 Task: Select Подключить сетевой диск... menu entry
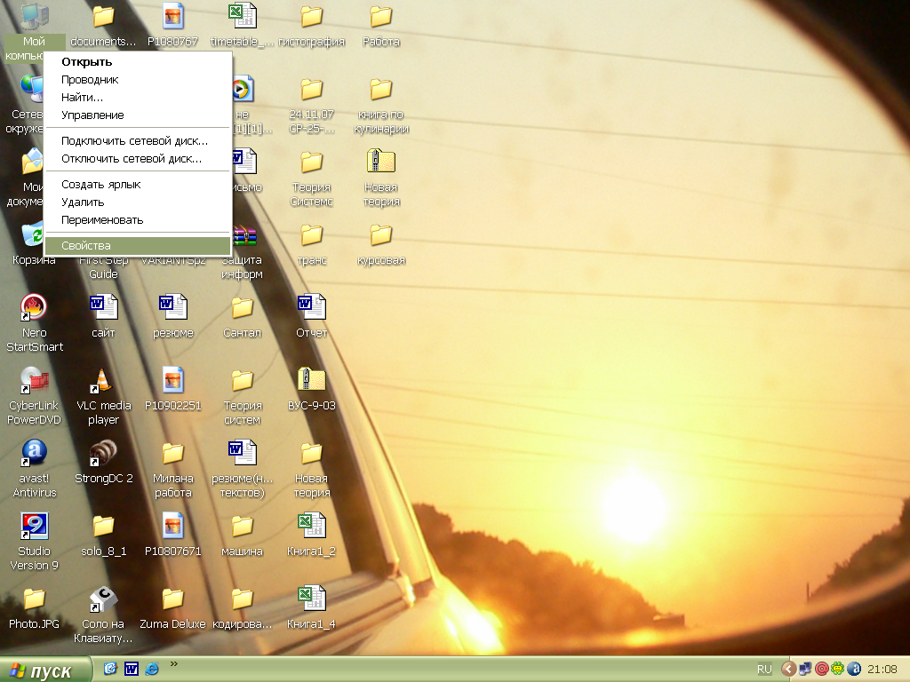(138, 141)
